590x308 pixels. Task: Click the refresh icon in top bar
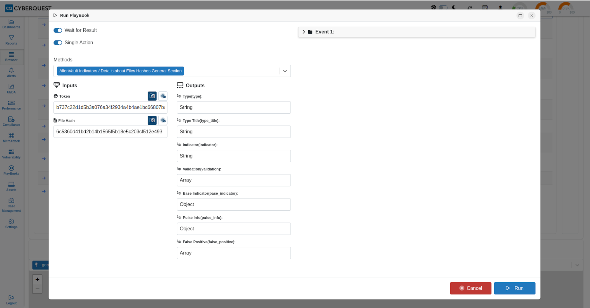pyautogui.click(x=470, y=8)
